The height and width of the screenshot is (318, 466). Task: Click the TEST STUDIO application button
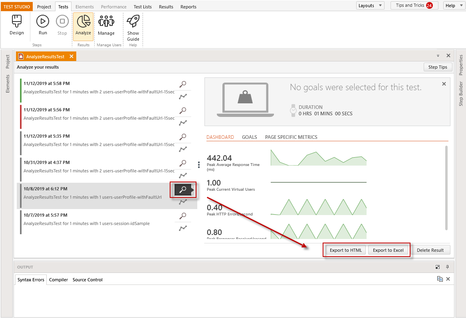(x=17, y=6)
